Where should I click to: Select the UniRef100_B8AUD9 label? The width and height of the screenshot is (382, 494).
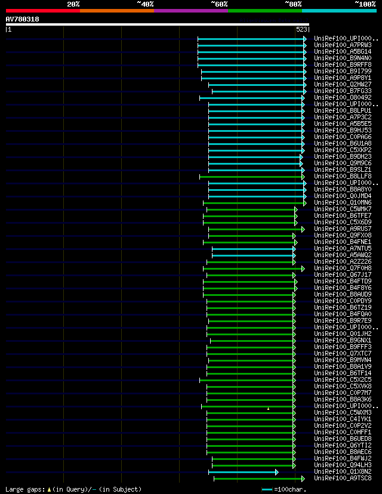pyautogui.click(x=343, y=295)
